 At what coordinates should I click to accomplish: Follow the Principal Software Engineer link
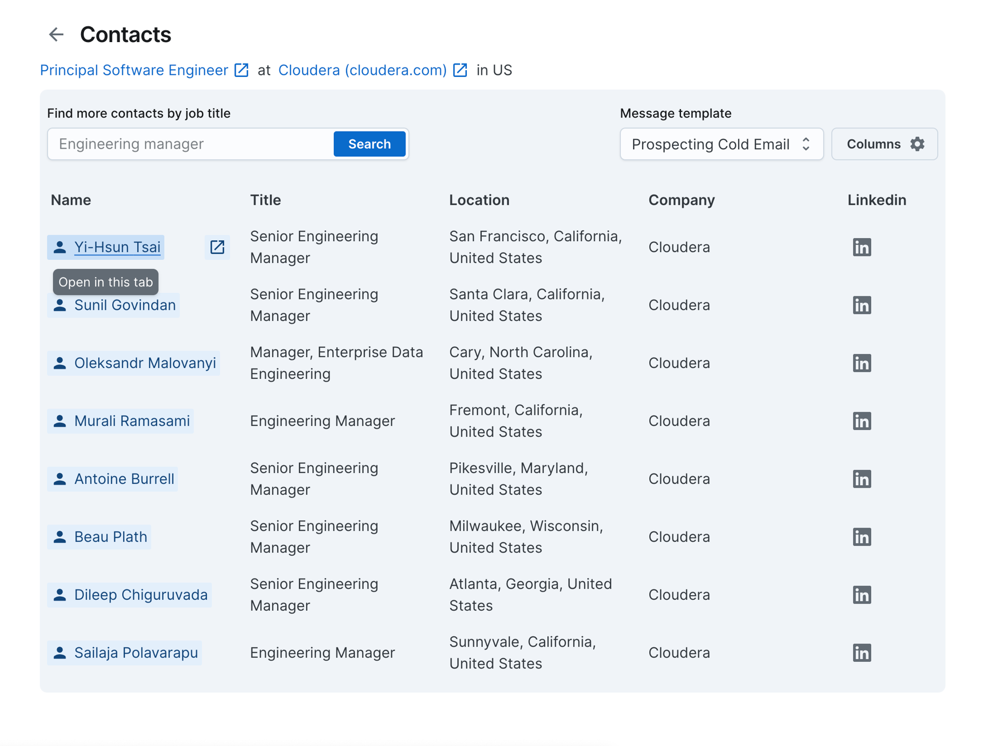coord(134,70)
